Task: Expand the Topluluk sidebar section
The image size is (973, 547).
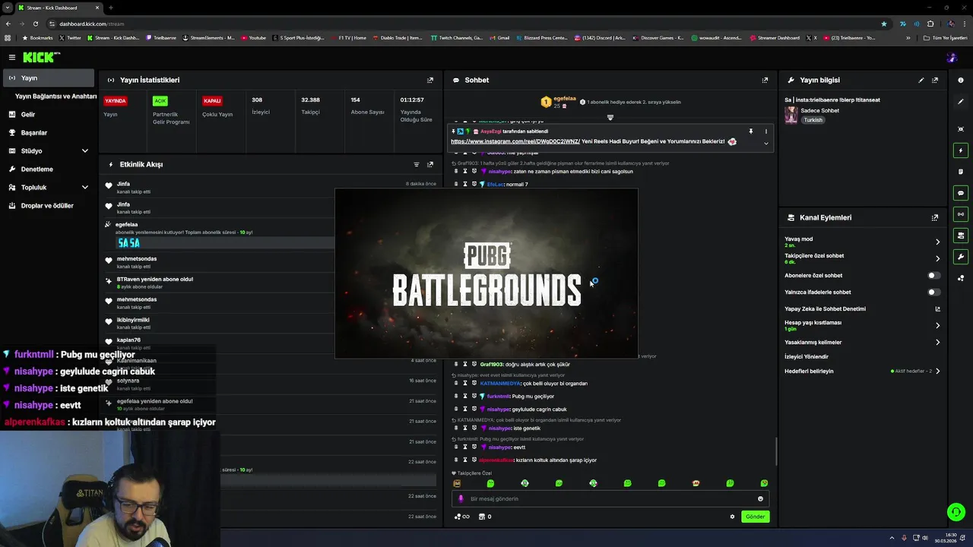Action: click(x=84, y=188)
